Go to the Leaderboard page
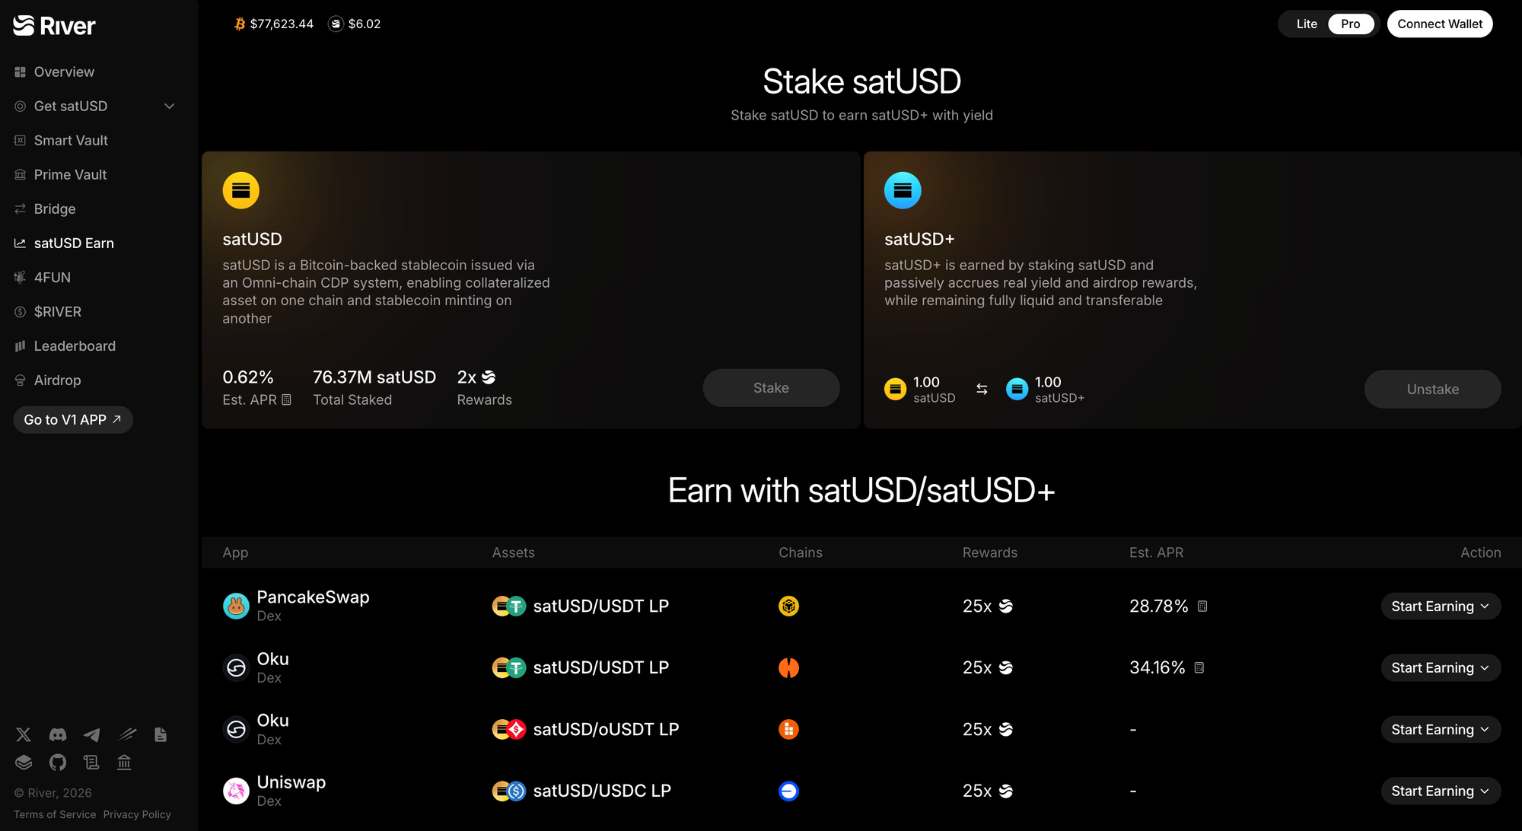 [x=75, y=345]
